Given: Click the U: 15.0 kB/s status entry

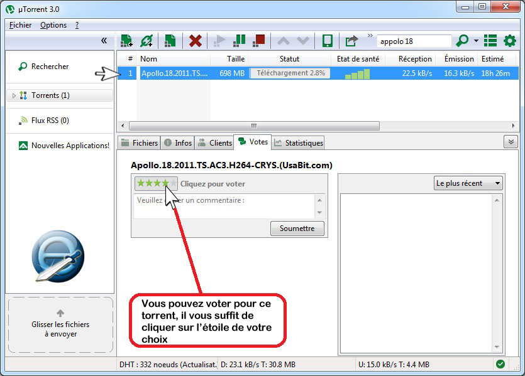Looking at the screenshot, I should point(394,365).
